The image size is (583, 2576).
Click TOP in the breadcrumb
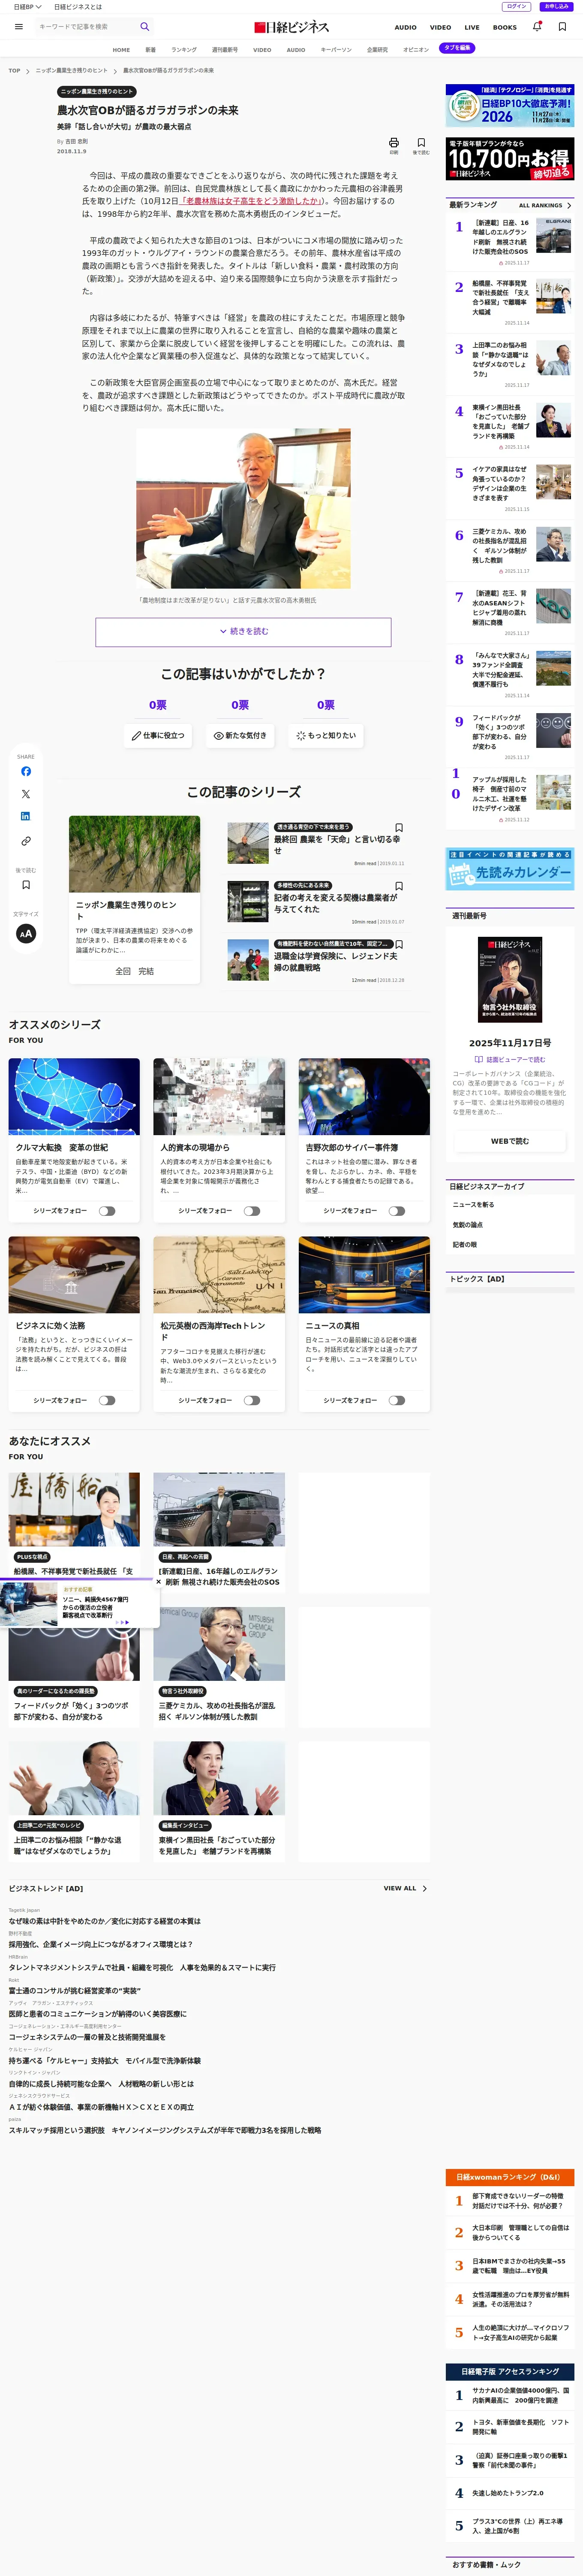(x=14, y=71)
